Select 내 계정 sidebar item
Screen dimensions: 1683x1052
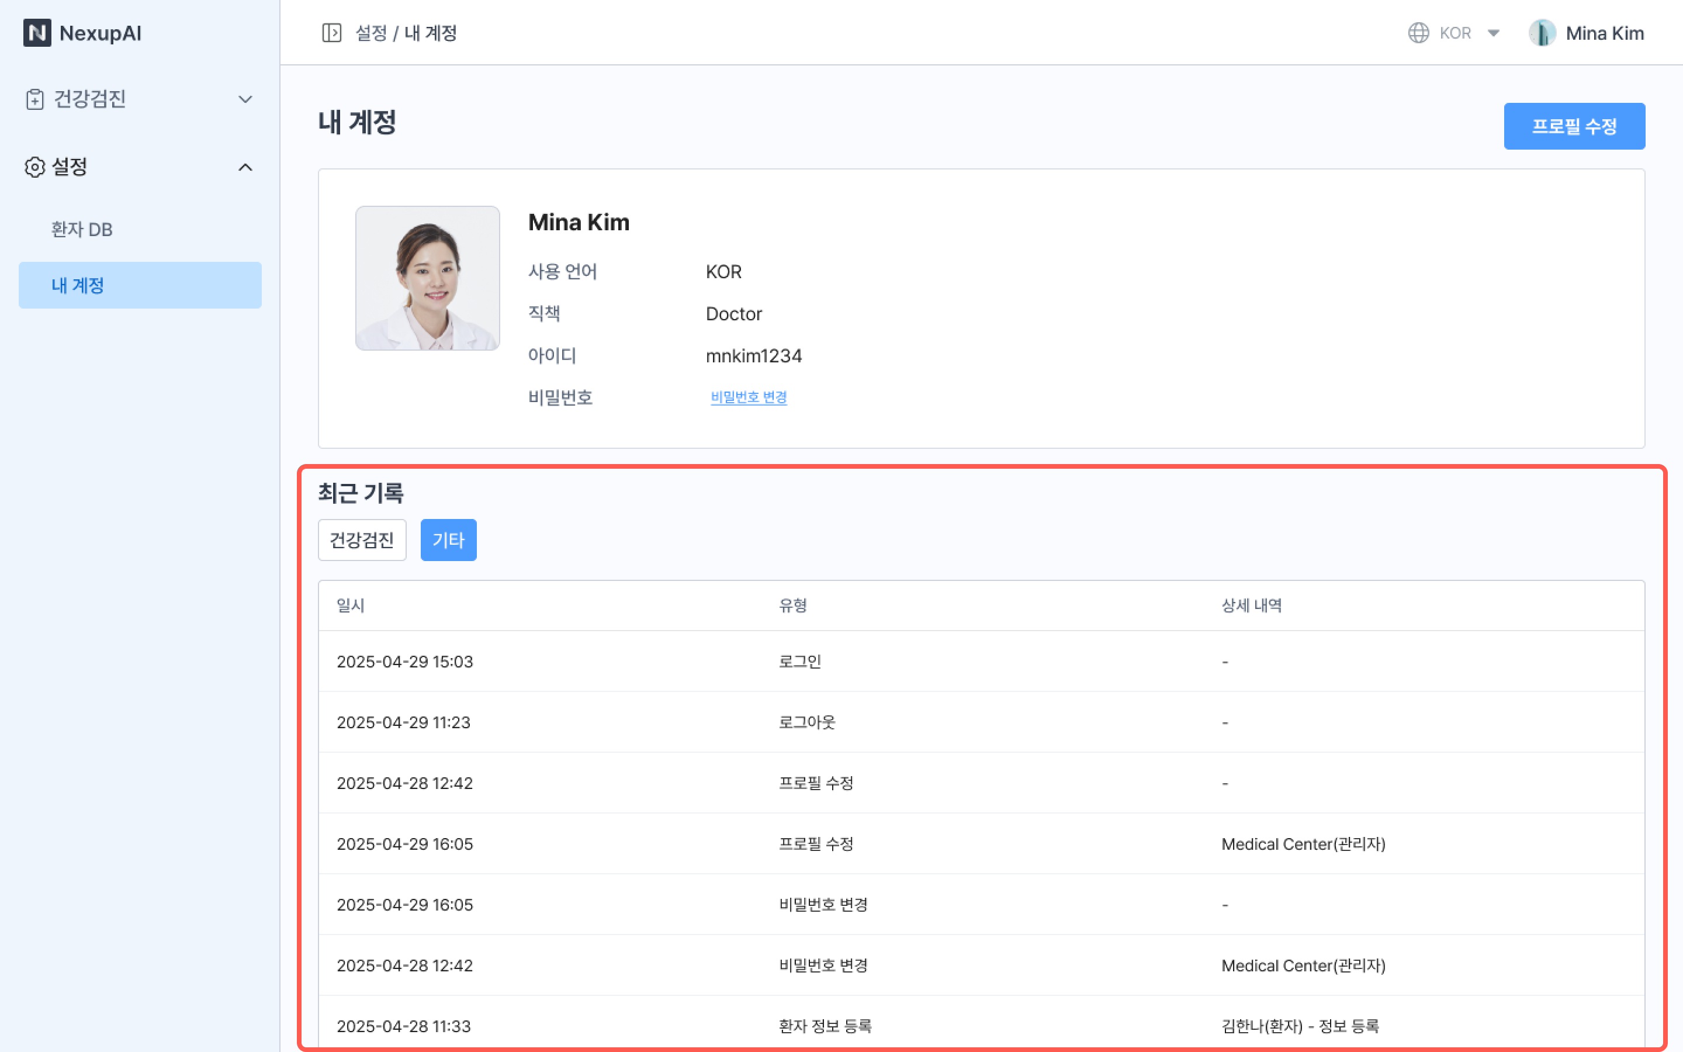click(140, 285)
